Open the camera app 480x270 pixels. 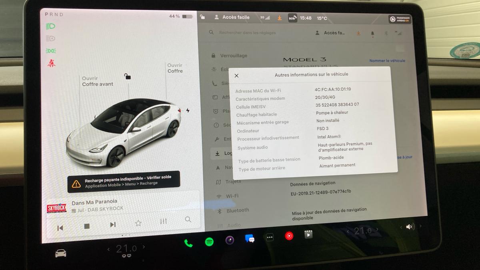tap(230, 240)
